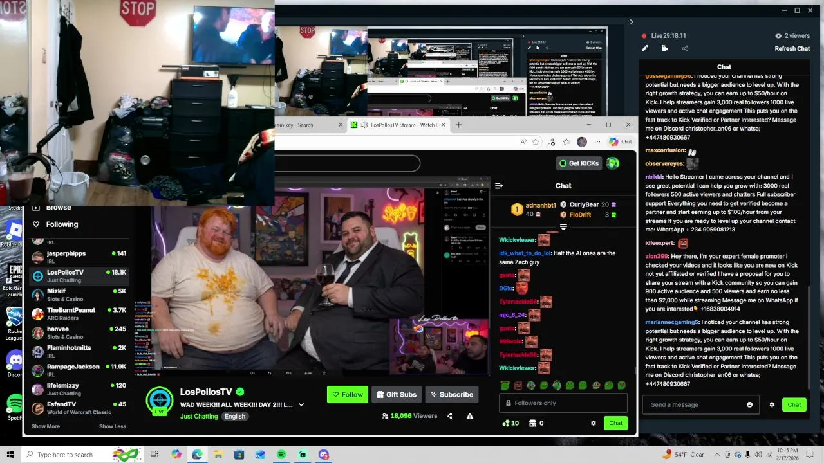824x463 pixels.
Task: Open jasperphipps channel in sidebar
Action: [x=79, y=257]
